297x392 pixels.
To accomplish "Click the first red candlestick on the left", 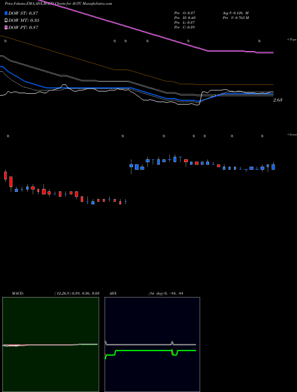I will 5,175.
